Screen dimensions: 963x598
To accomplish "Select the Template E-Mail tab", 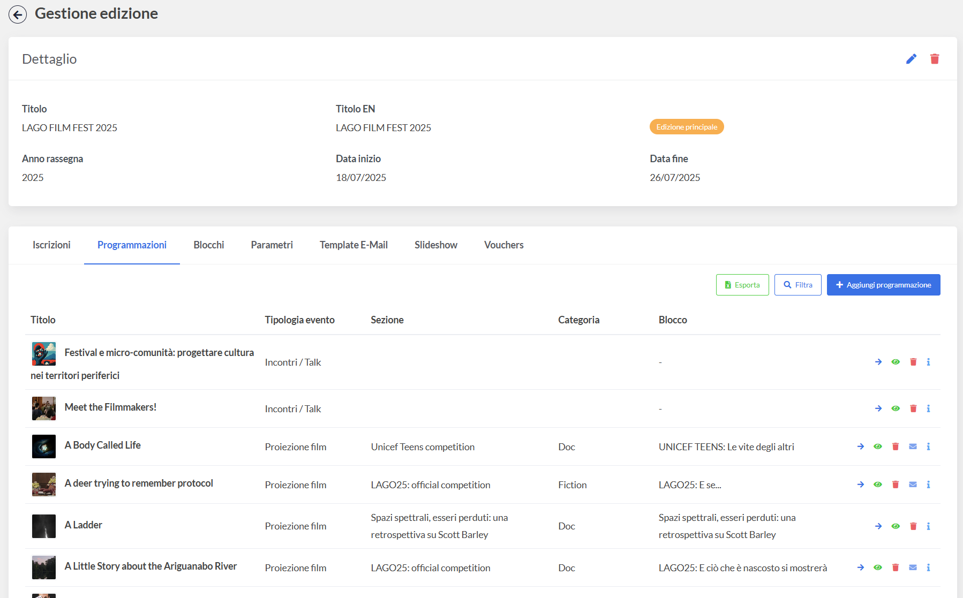I will (353, 245).
